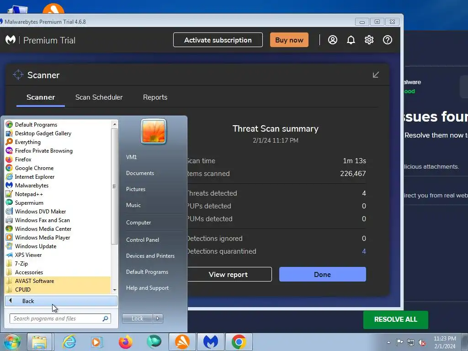Open Help and Support
Viewport: 468px width, 351px height.
(147, 288)
